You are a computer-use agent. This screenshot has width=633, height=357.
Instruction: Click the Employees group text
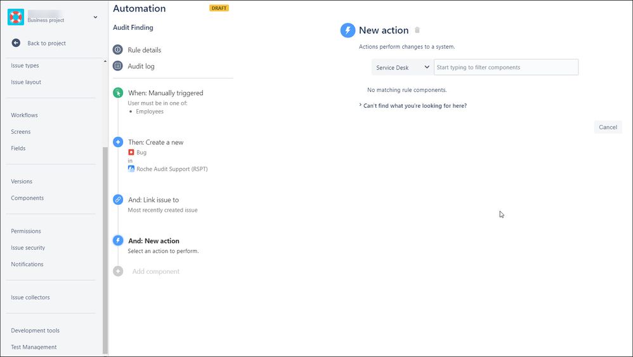(x=149, y=112)
